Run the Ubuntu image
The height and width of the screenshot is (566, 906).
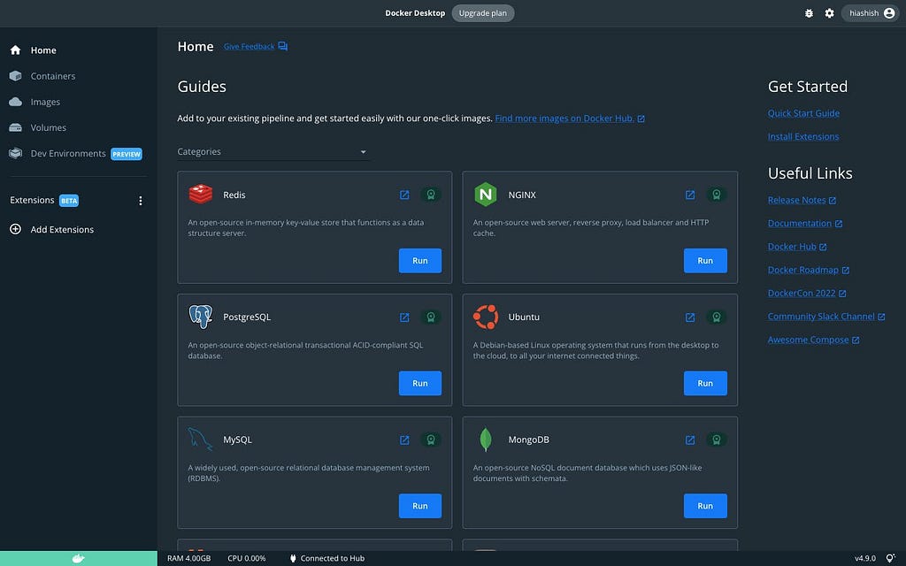[x=705, y=383]
